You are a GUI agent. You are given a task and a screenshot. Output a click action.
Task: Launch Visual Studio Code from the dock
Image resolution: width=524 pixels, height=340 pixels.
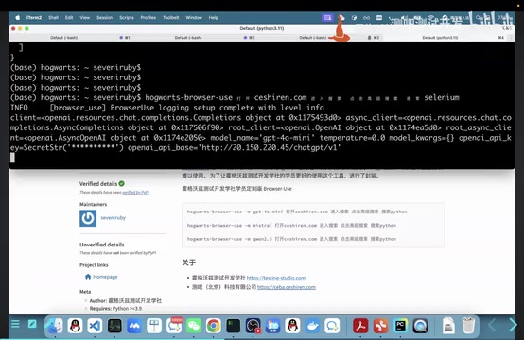(95, 325)
